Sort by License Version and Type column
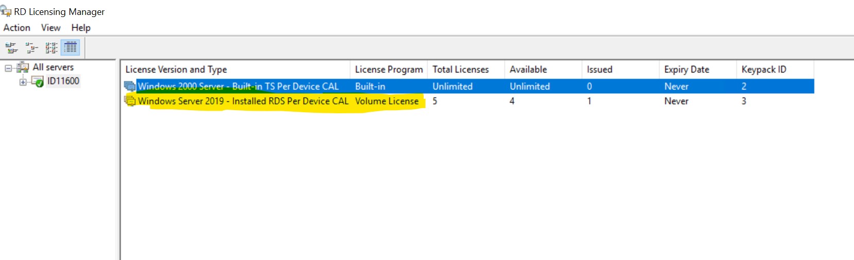Viewport: 854px width, 260px height. coord(236,70)
